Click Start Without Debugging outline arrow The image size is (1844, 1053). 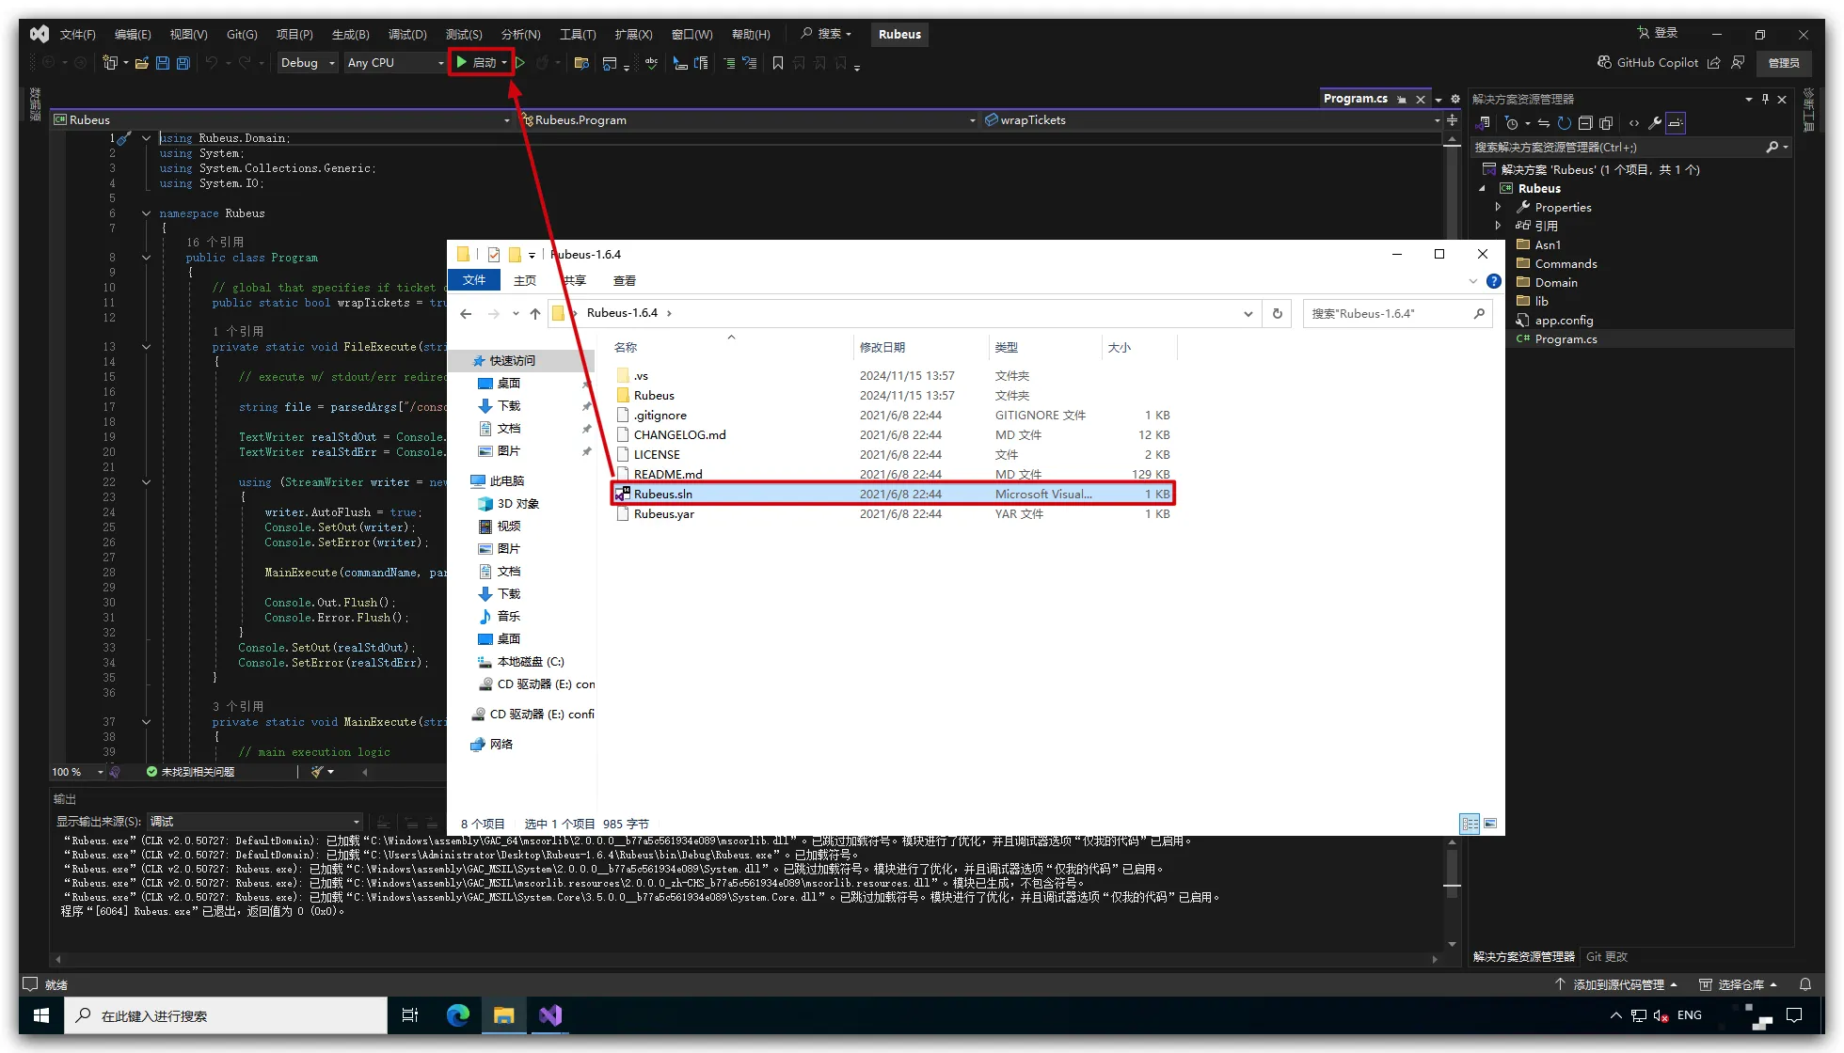click(520, 63)
